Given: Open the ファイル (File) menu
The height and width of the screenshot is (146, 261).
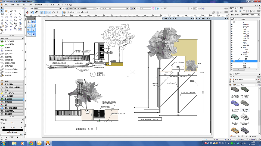Looking at the screenshot, I should 6,5.
